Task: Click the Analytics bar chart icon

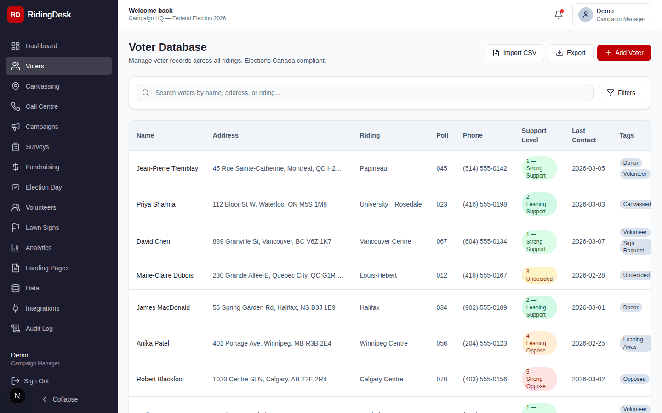Action: [x=16, y=248]
